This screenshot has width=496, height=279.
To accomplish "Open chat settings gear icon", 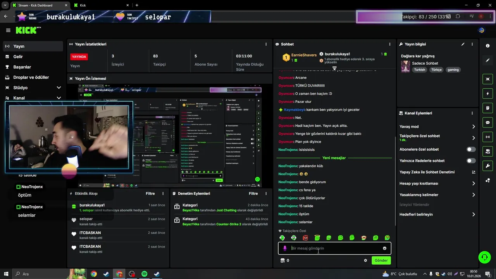I will 365,260.
